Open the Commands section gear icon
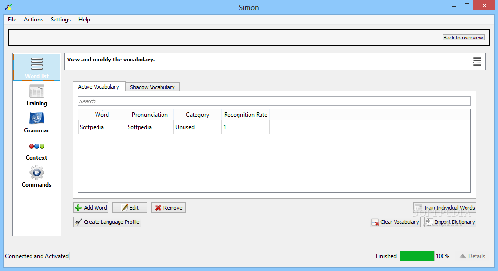 coord(36,172)
